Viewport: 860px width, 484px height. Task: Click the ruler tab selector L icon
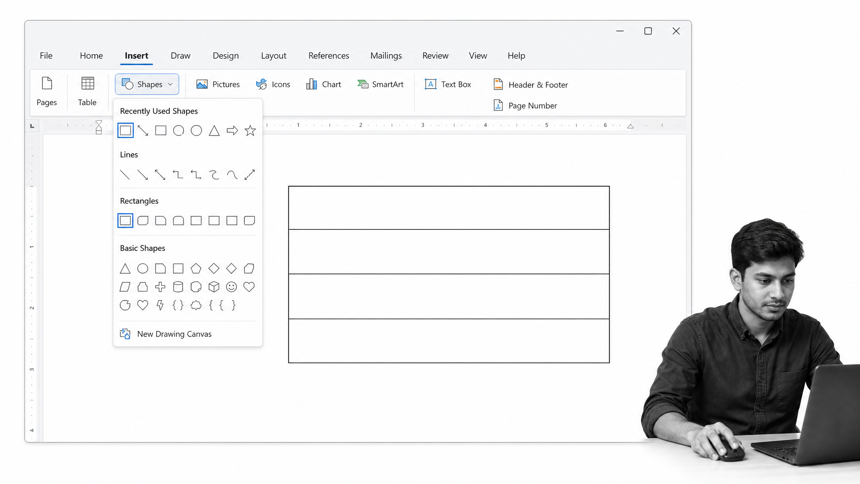(x=32, y=126)
